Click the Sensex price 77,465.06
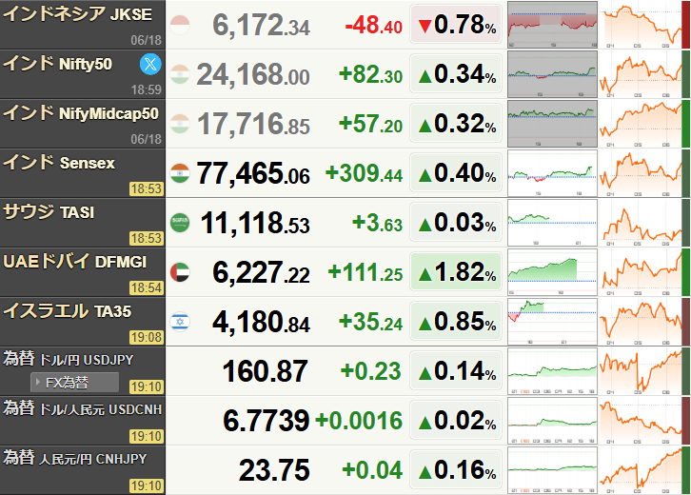Viewport: 691px width, 495px height. [253, 173]
